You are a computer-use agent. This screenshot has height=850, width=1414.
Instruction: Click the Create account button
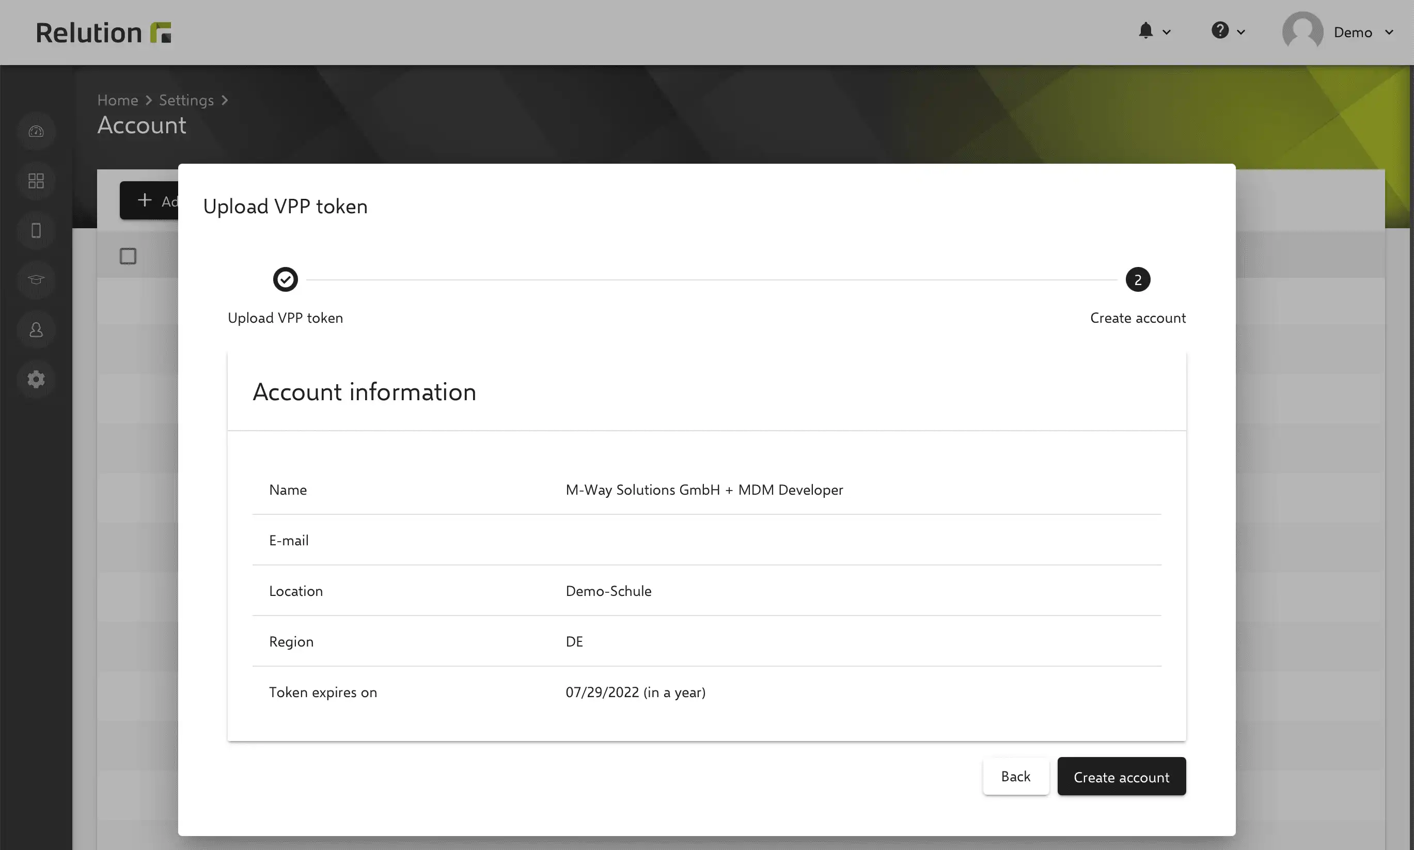click(x=1121, y=776)
